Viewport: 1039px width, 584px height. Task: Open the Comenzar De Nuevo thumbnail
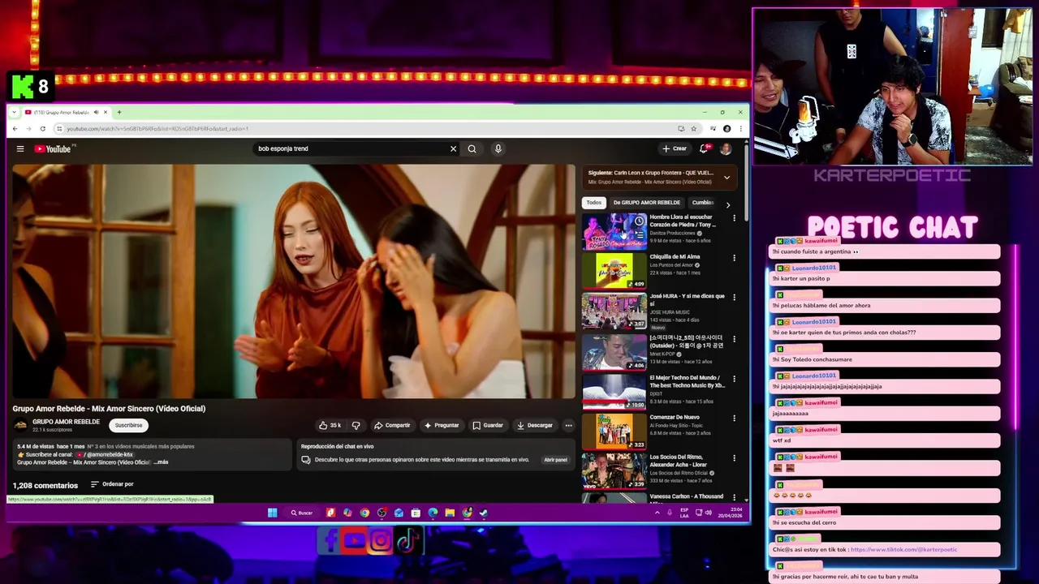point(614,432)
